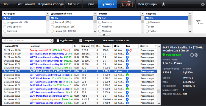Toggle the Обычные speed checkbox
The height and width of the screenshot is (106, 206).
pyautogui.click(x=147, y=22)
